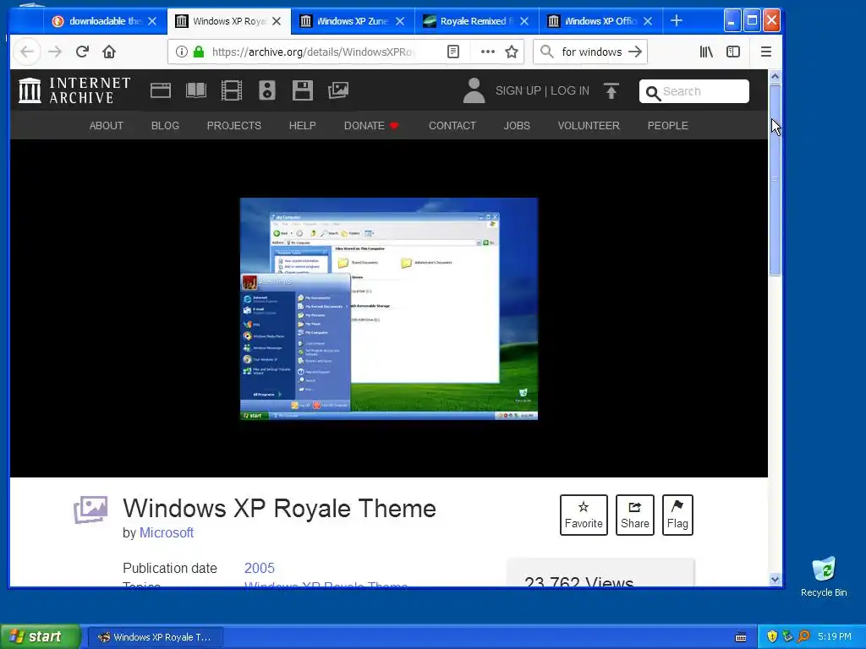Click the vertical scrollbar thumb

pos(775,179)
